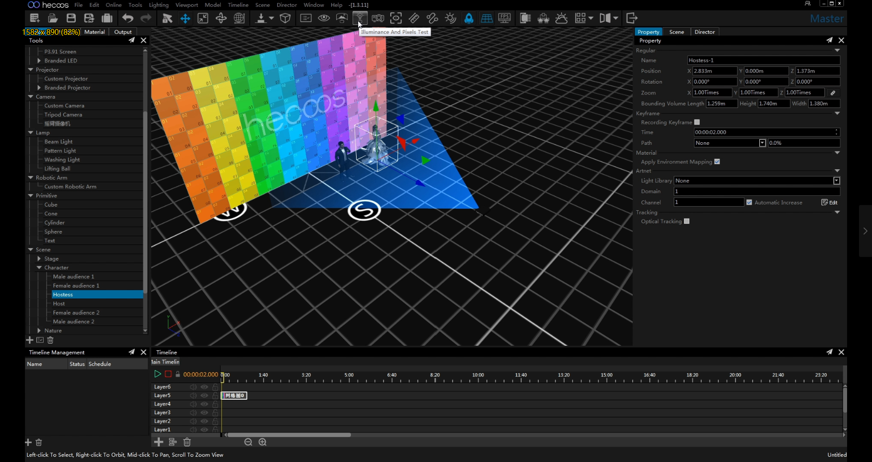
Task: Click the Position X field 2.833m
Action: coord(715,71)
